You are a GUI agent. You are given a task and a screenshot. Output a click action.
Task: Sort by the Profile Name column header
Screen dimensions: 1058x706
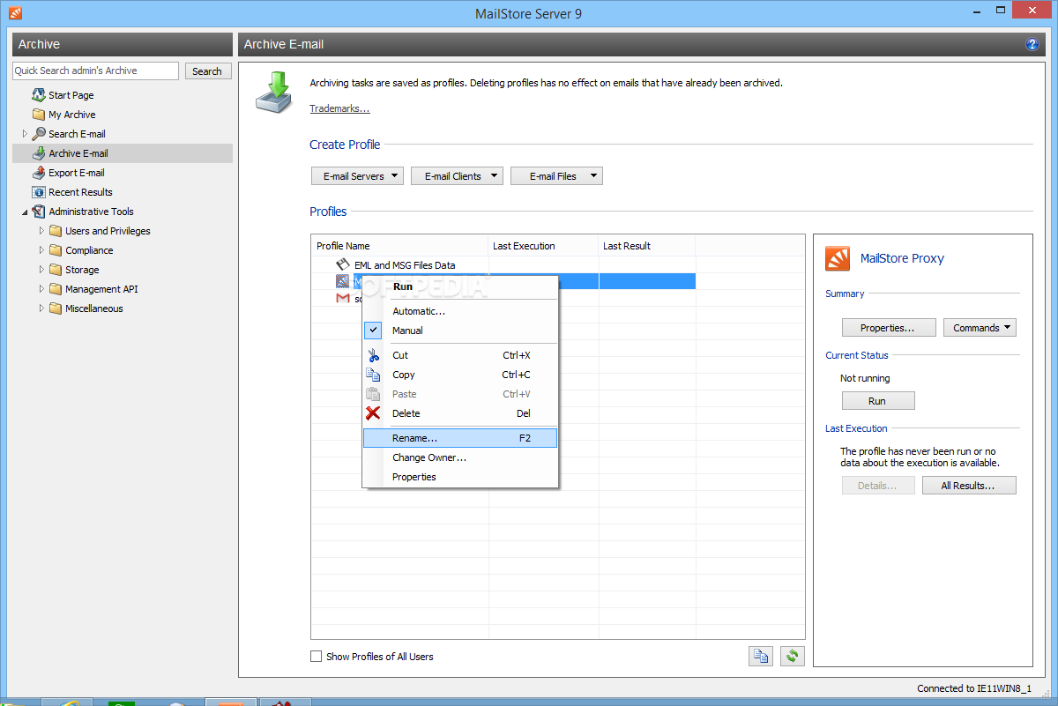pyautogui.click(x=400, y=246)
